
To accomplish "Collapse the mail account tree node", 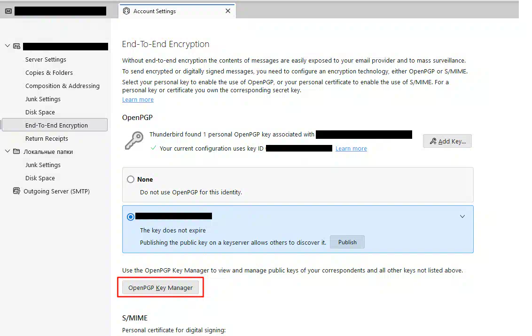I will pyautogui.click(x=8, y=46).
